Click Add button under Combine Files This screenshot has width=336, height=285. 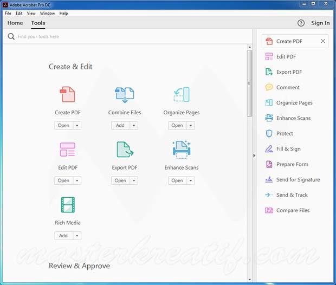click(x=120, y=125)
